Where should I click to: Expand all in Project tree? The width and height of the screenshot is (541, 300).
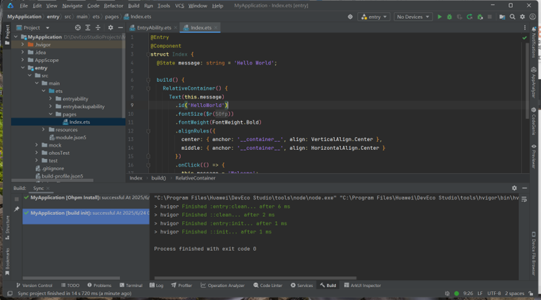(88, 27)
